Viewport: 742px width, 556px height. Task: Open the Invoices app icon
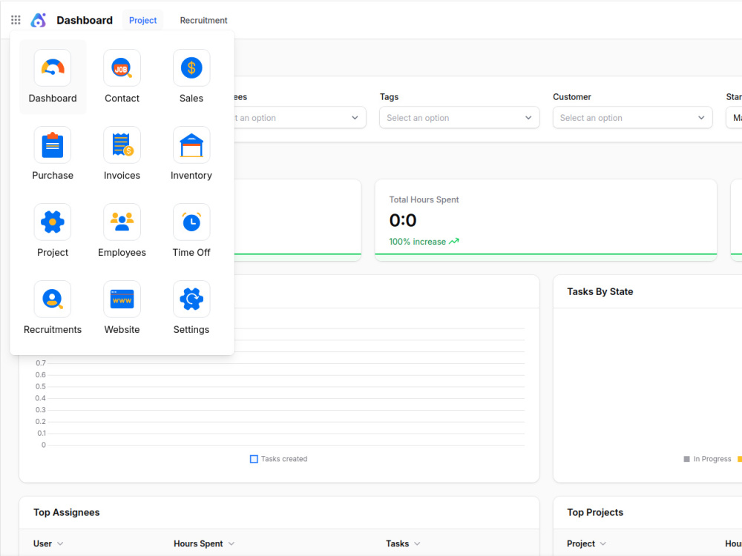click(122, 145)
